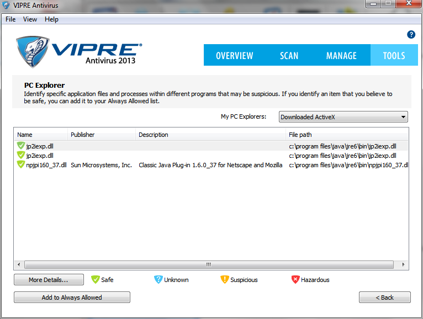Close the VIPRE Antivirus window

coord(409,3)
